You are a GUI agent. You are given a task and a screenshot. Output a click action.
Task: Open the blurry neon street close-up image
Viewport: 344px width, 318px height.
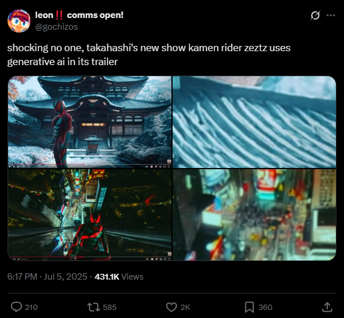[255, 215]
